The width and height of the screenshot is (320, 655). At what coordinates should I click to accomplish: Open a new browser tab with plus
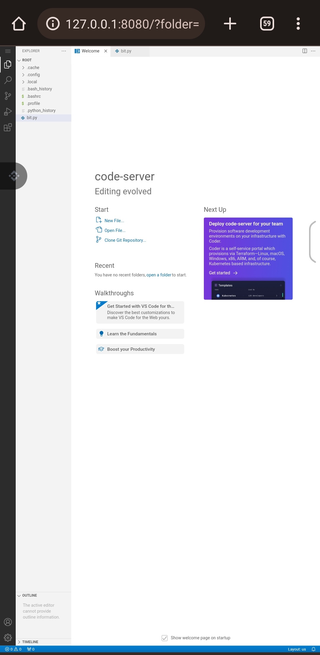coord(230,24)
